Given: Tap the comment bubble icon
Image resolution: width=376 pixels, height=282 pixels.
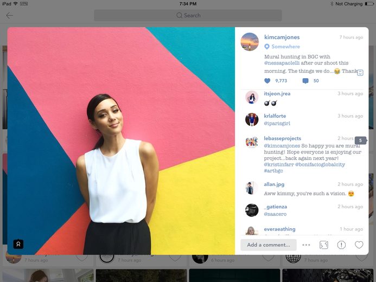Looking at the screenshot, I should 305,81.
